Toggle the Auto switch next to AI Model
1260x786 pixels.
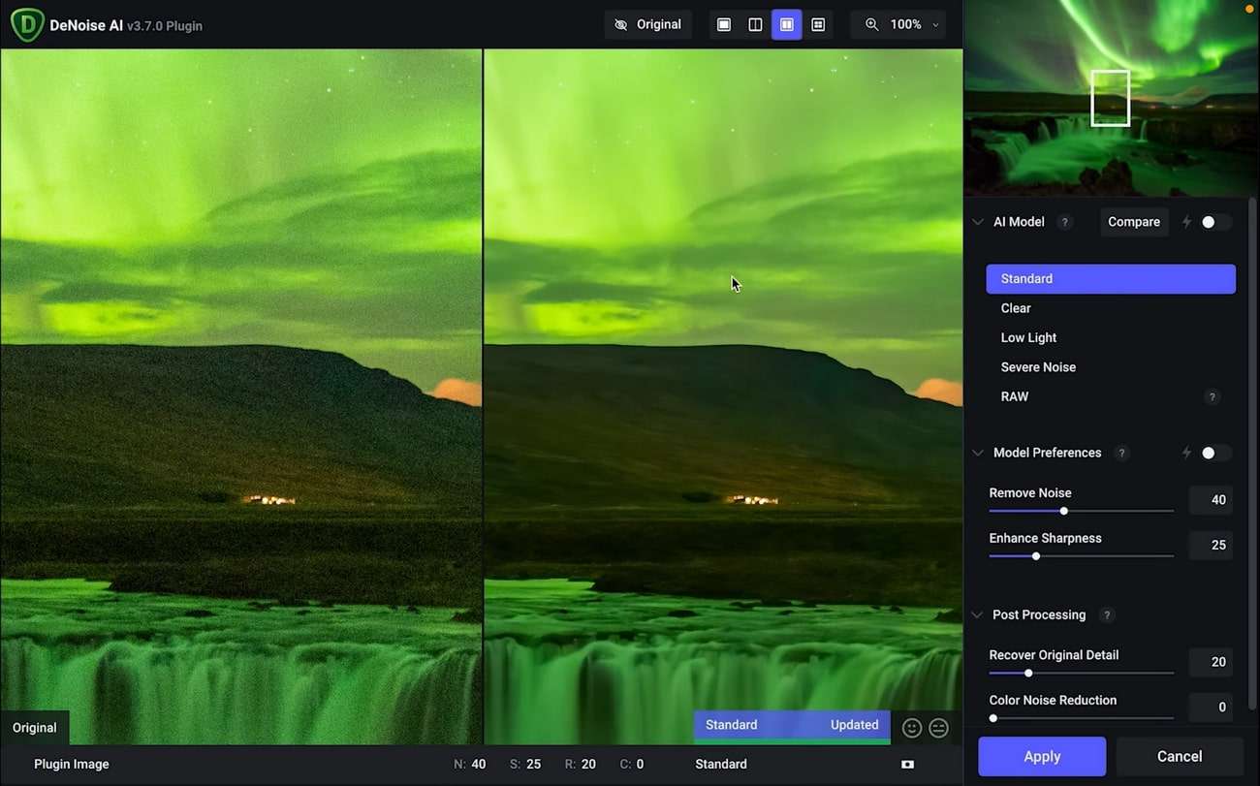pos(1209,222)
